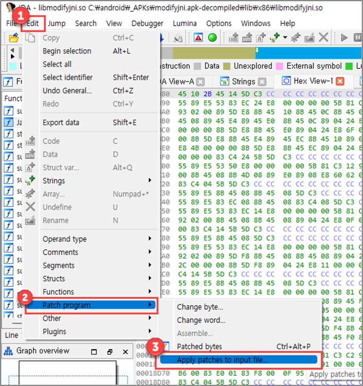Open the Windows menu
The height and width of the screenshot is (386, 363).
point(256,23)
